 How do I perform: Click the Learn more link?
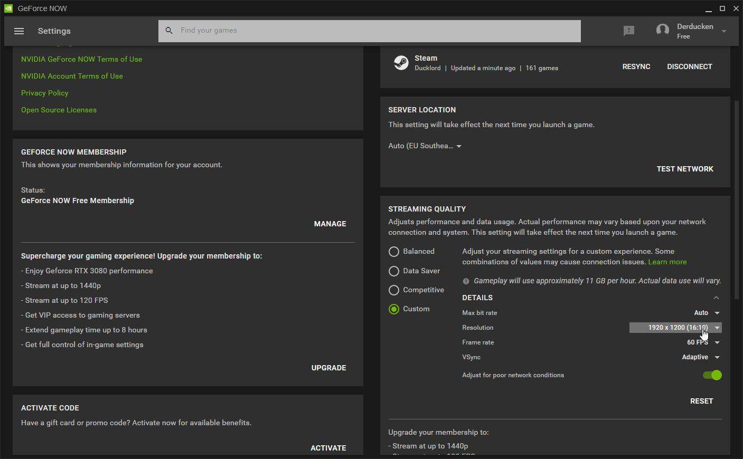click(667, 262)
